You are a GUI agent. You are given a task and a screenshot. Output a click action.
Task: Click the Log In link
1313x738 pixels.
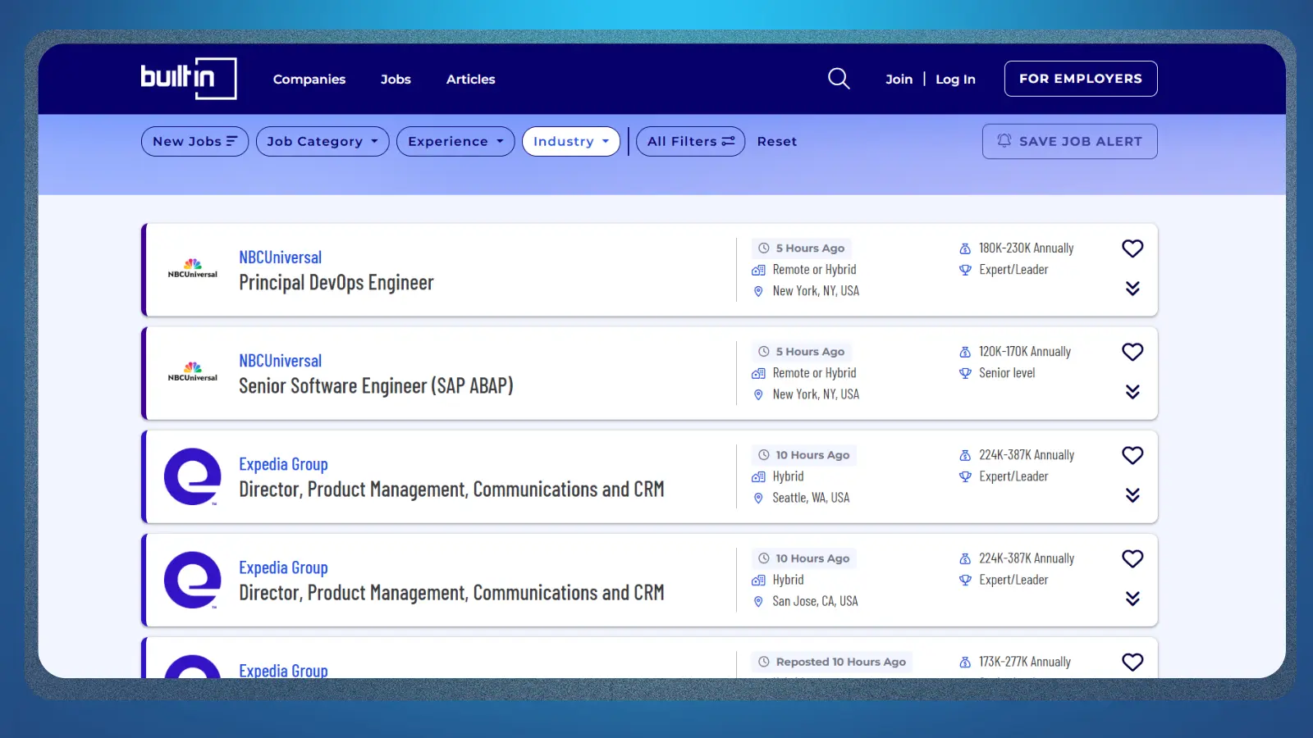(x=955, y=80)
